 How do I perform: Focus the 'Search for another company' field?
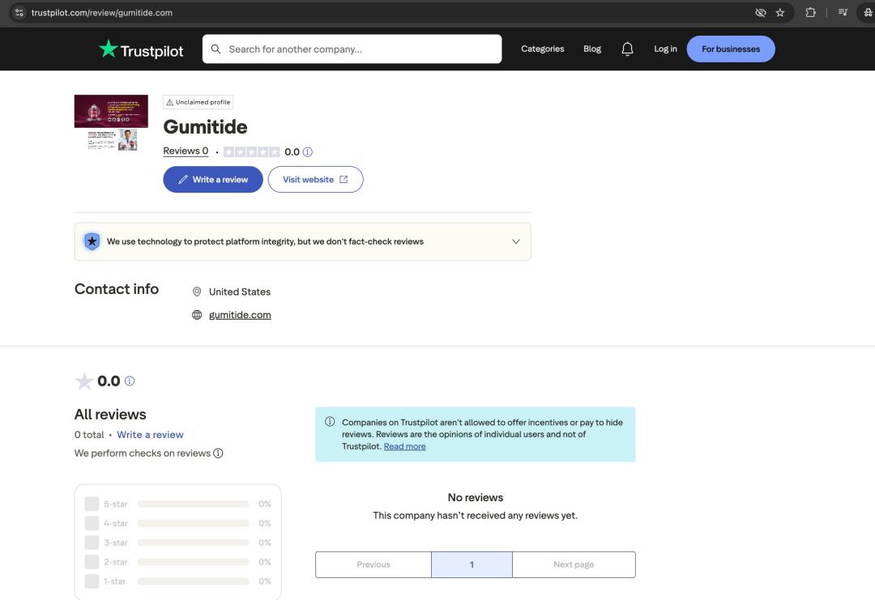coord(352,49)
